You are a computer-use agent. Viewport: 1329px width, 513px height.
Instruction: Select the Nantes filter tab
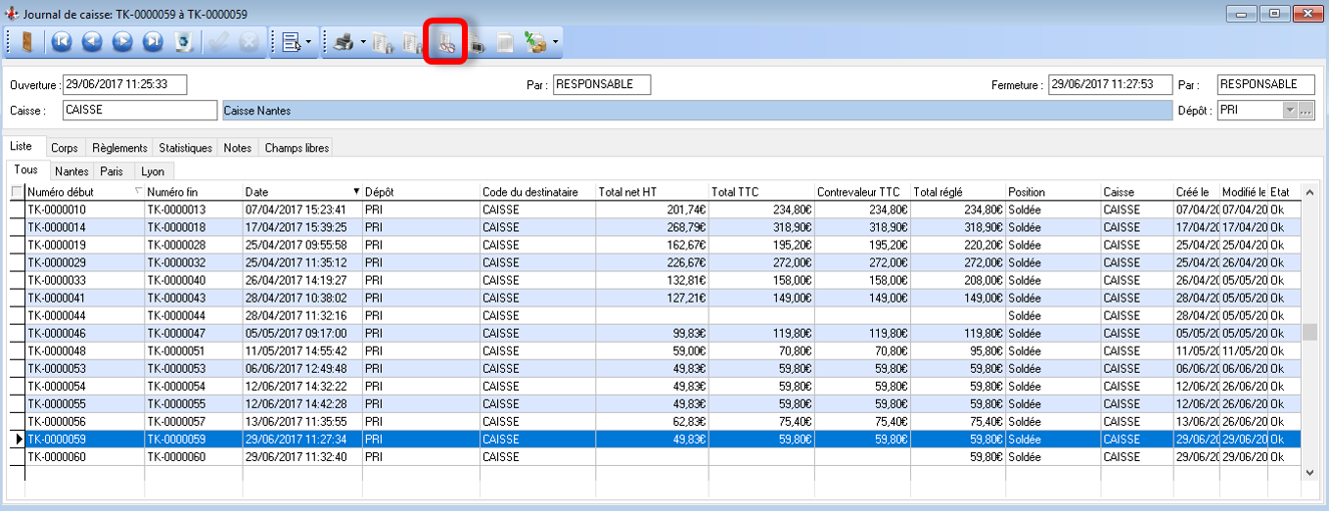click(71, 171)
